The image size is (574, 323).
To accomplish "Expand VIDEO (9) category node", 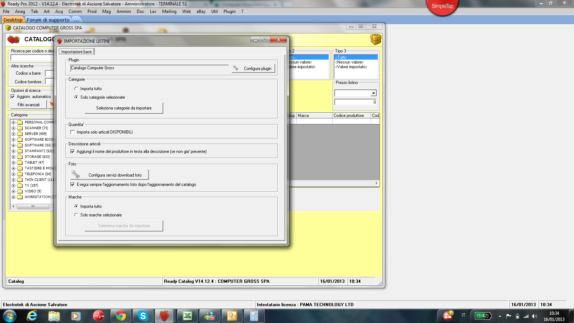I will pyautogui.click(x=14, y=191).
